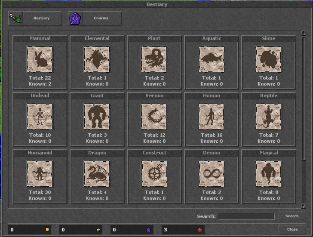Click the 'Total: 3' text under Giant

click(x=97, y=135)
